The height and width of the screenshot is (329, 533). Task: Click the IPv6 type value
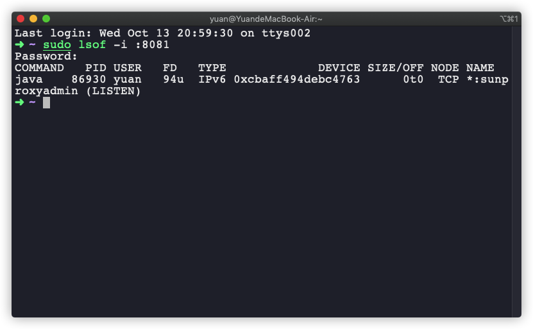[x=212, y=79]
